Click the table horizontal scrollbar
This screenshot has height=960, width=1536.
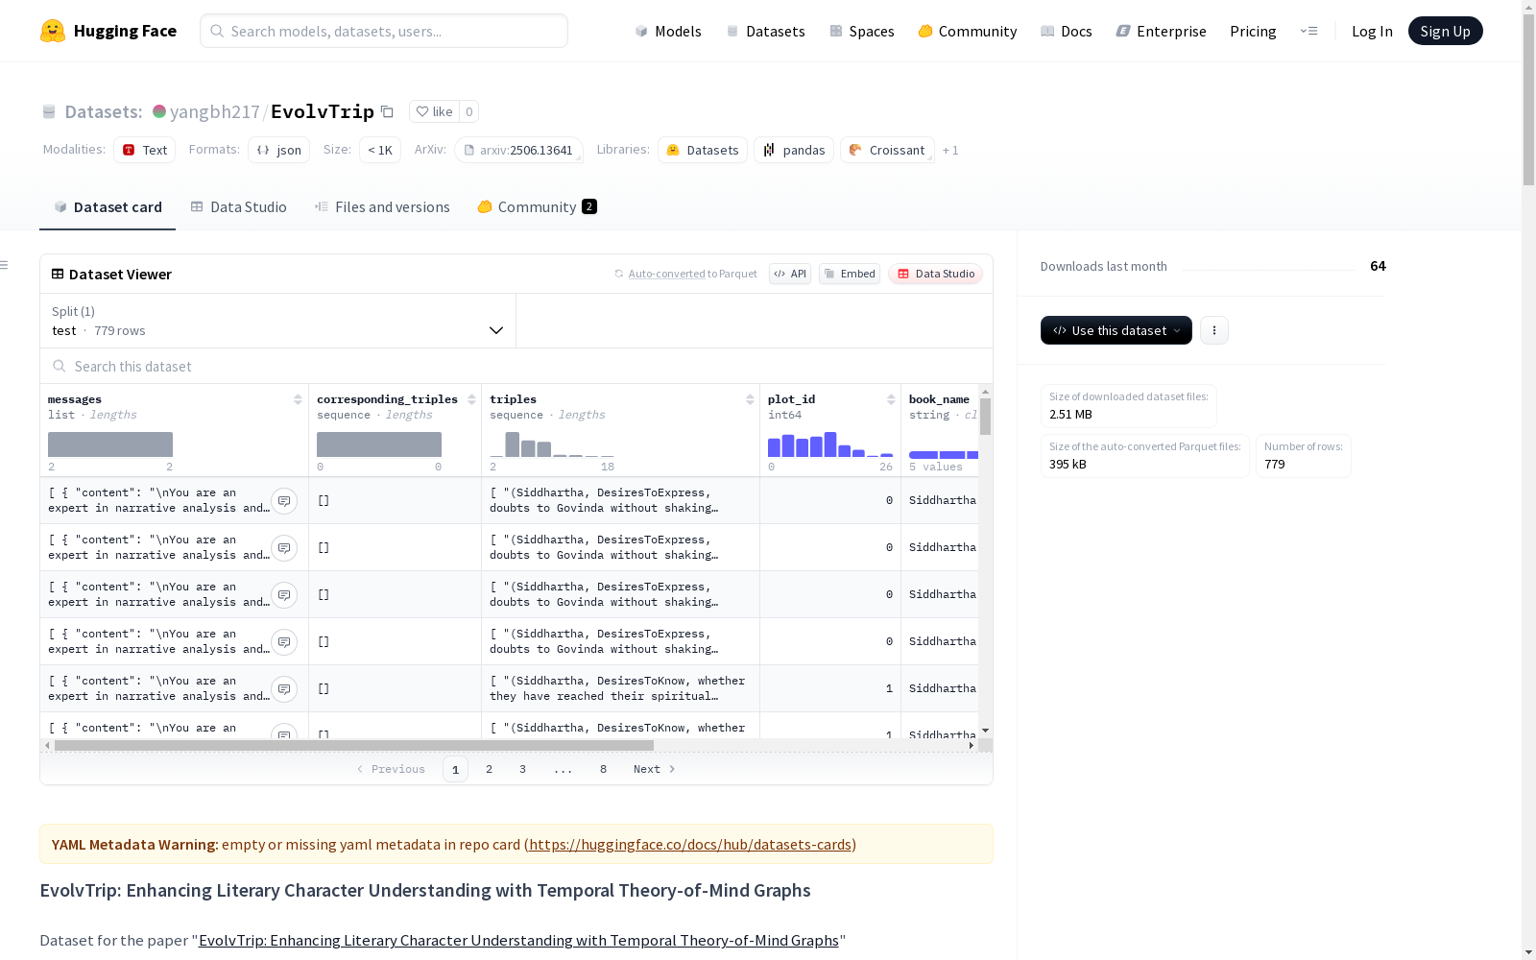coord(354,745)
